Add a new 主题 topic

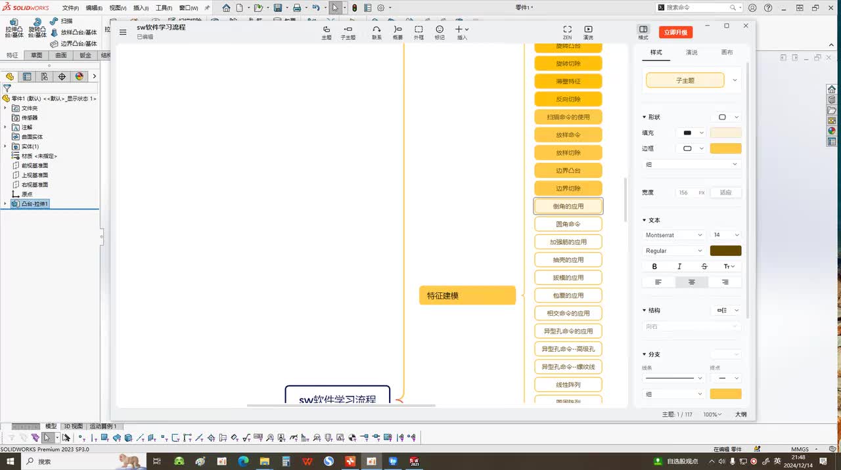tap(327, 32)
